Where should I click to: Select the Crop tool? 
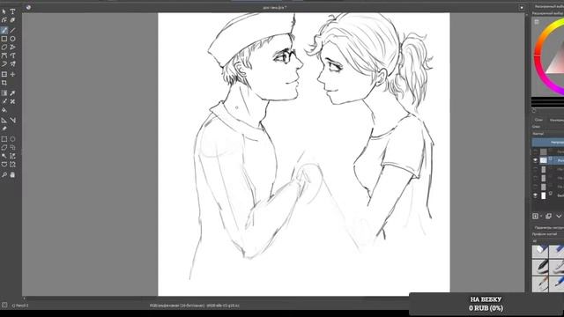(4, 83)
